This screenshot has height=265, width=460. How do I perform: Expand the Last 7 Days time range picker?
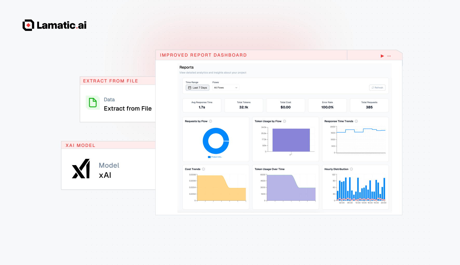click(197, 87)
